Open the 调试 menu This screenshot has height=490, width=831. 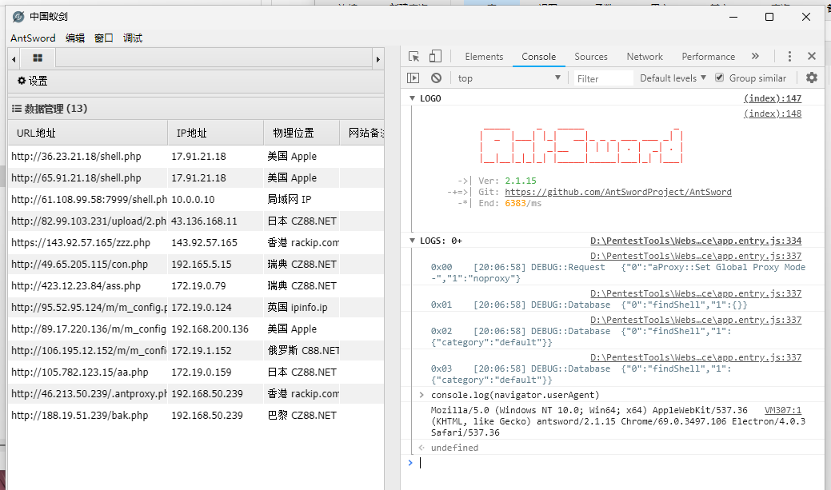point(133,38)
